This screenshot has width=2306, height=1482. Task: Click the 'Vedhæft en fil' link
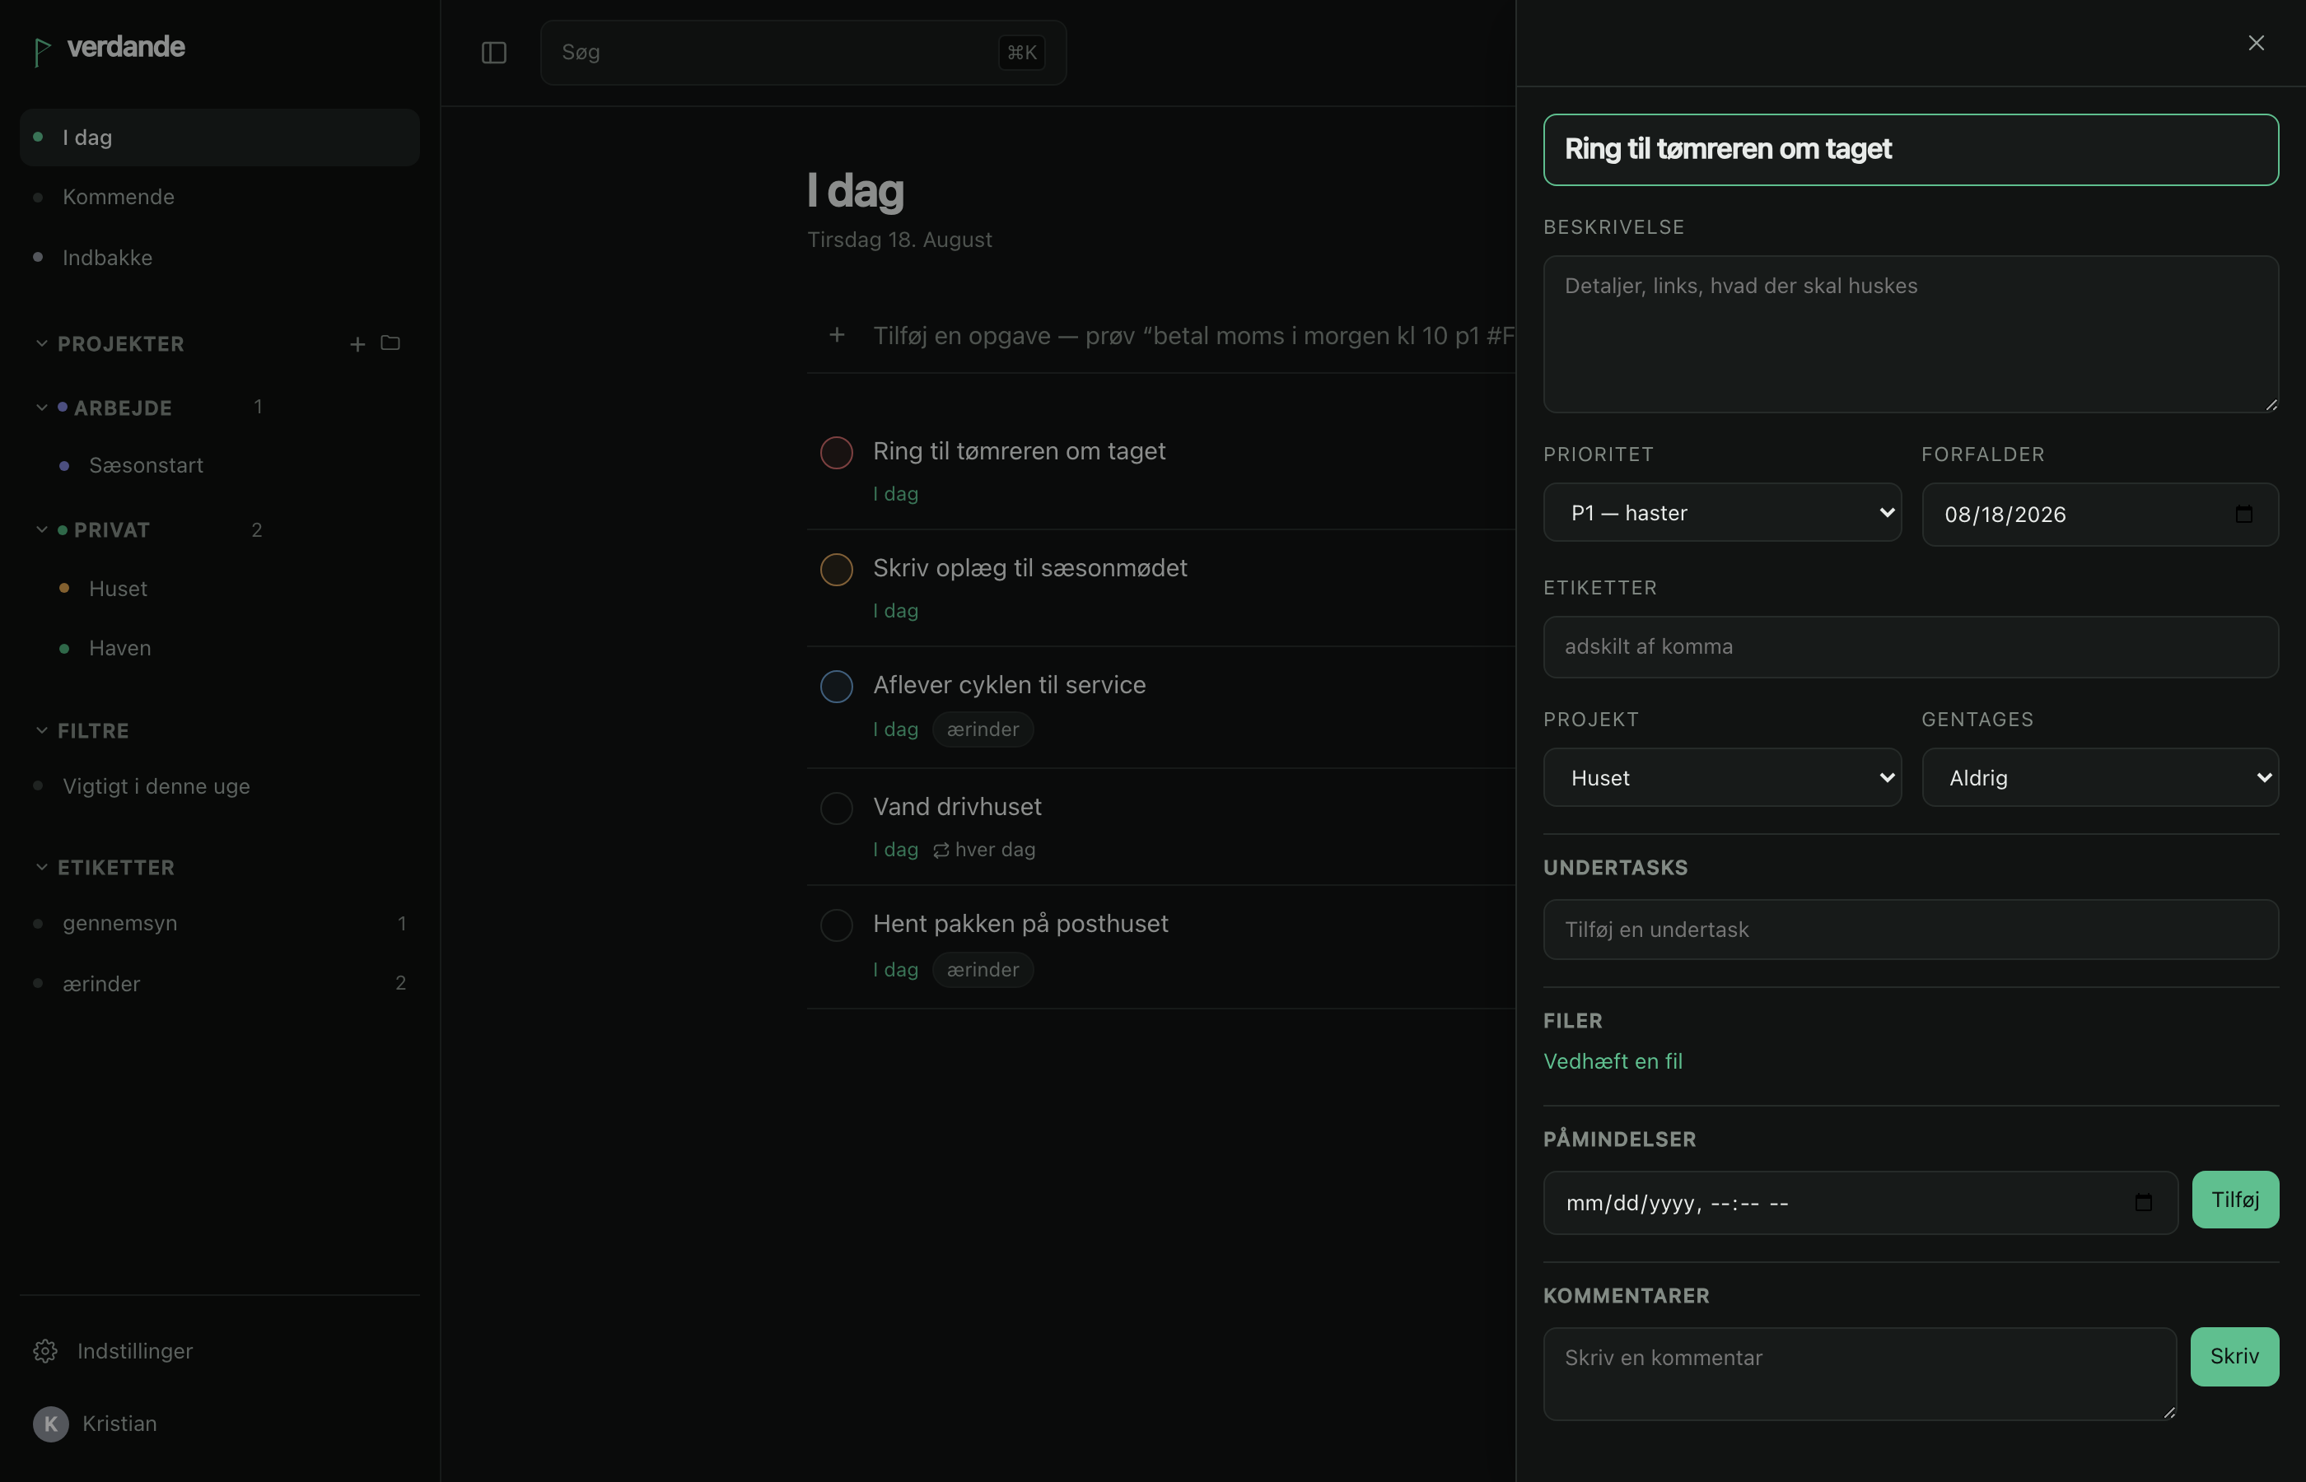(1613, 1061)
